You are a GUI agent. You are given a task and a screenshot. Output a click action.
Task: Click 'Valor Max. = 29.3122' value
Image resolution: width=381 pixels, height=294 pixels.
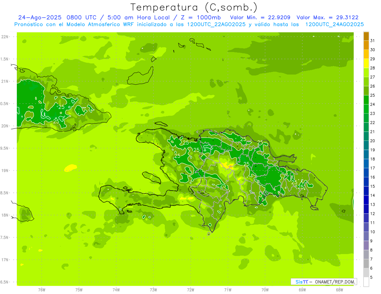click(x=328, y=17)
